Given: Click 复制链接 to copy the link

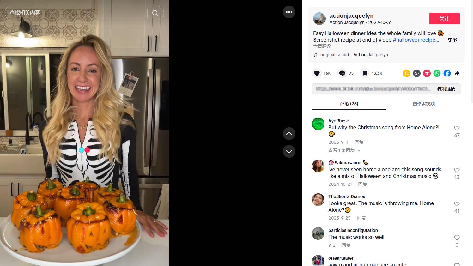Looking at the screenshot, I should coord(446,89).
